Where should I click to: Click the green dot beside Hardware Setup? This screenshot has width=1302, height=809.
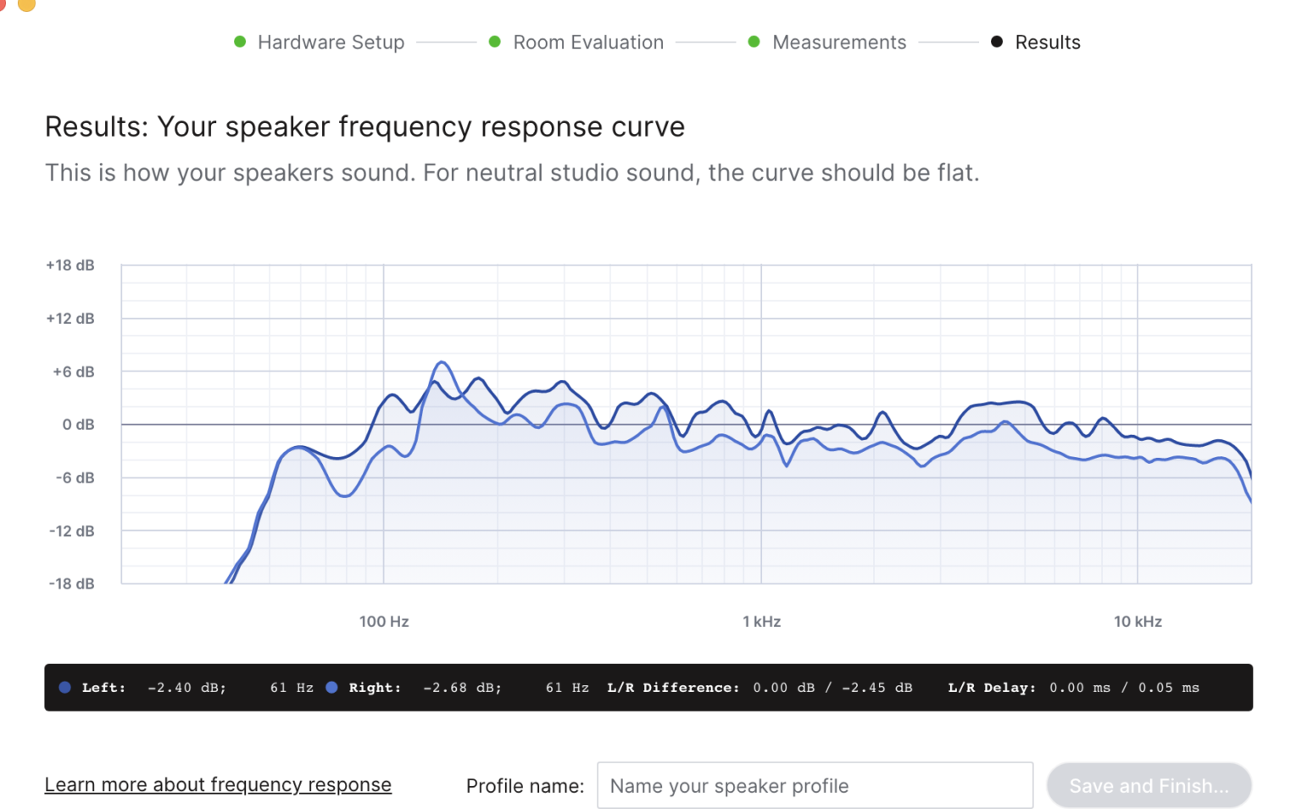(240, 42)
